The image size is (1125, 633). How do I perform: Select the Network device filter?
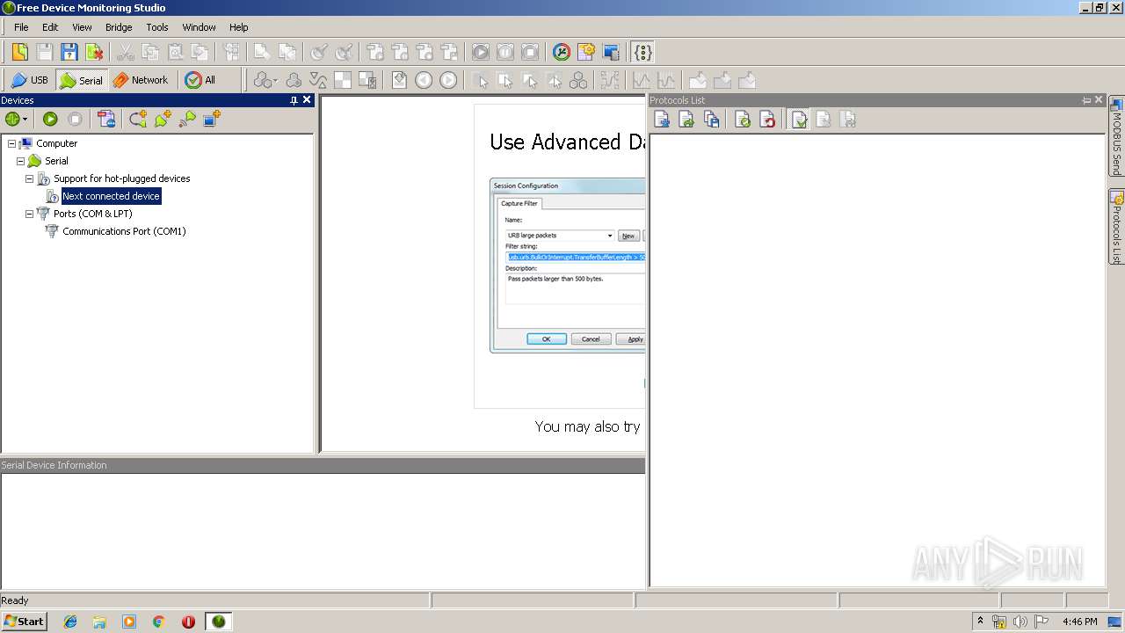click(x=141, y=80)
